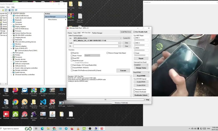Open Microsoft Edge from the taskbar
218x131 pixels.
click(x=42, y=129)
